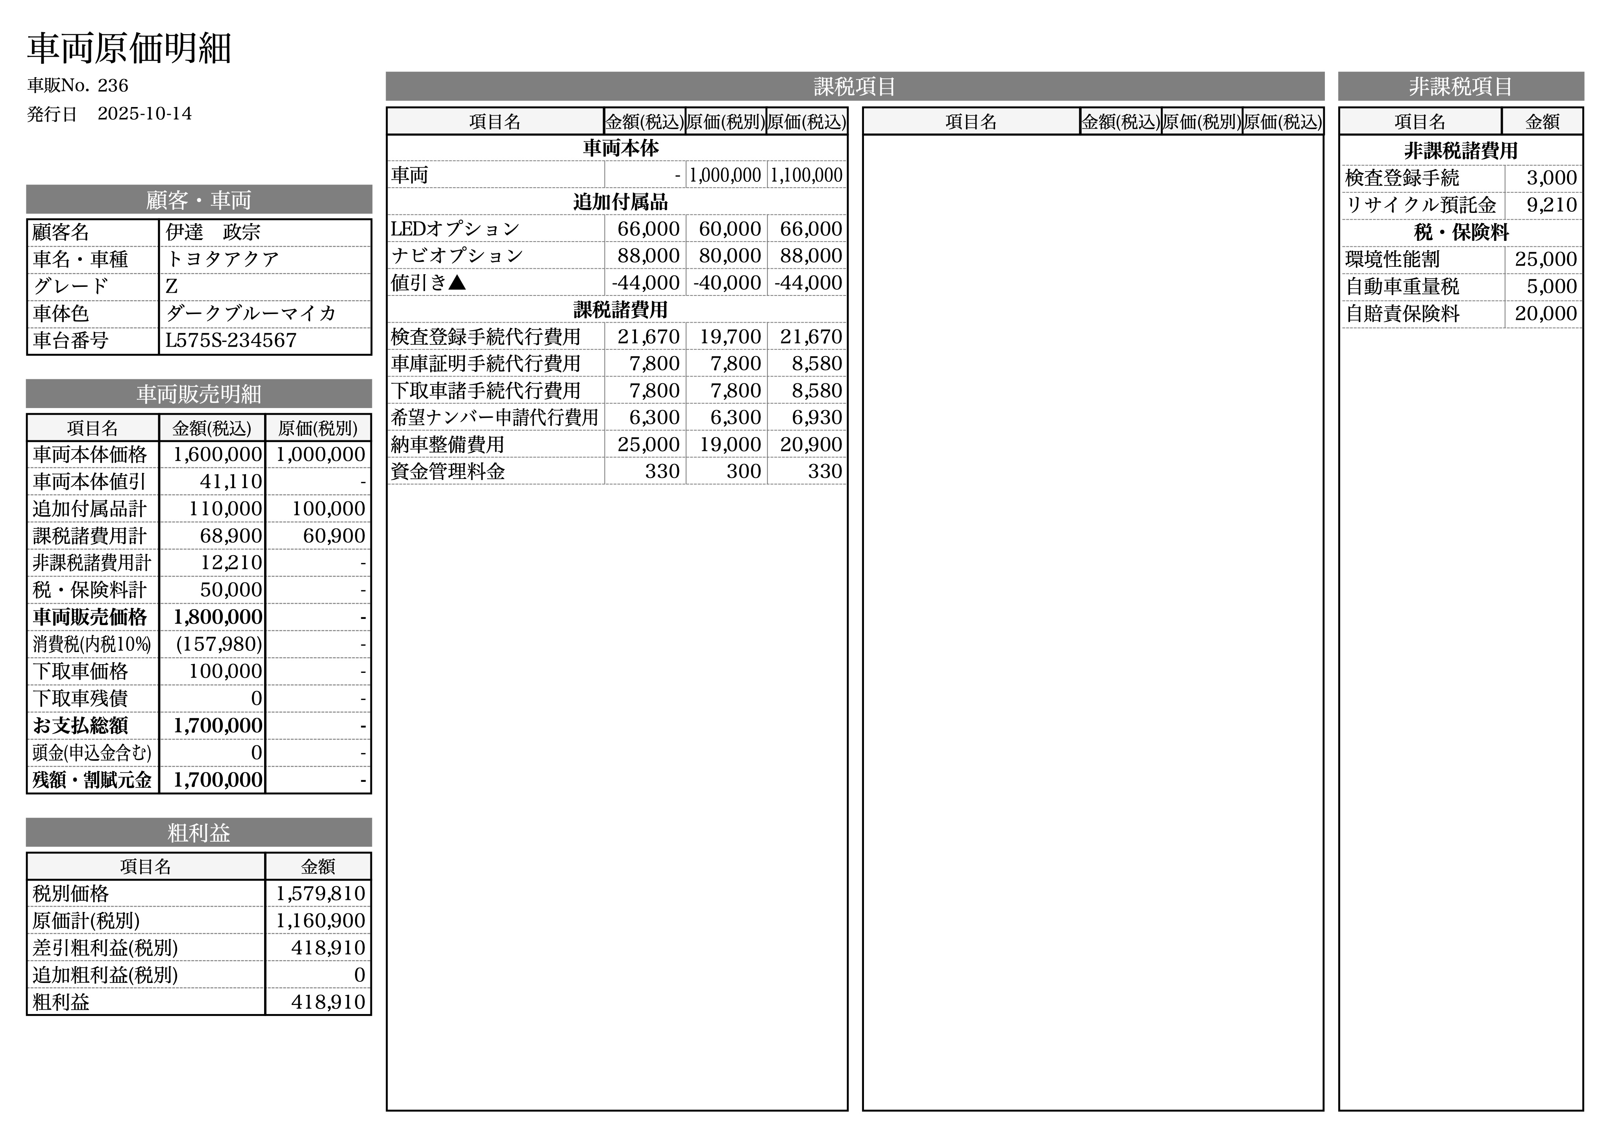The width and height of the screenshot is (1611, 1138).
Task: Click the 車両販売明細 section header
Action: pos(198,393)
